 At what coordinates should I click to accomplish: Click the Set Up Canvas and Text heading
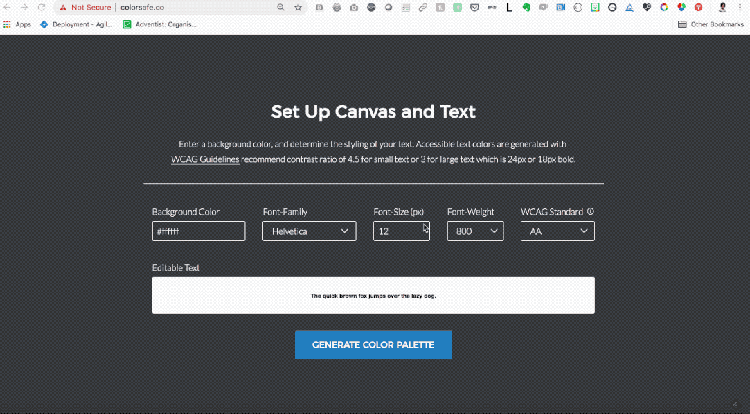click(373, 112)
